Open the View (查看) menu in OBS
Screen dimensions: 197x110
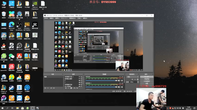click(x=57, y=18)
